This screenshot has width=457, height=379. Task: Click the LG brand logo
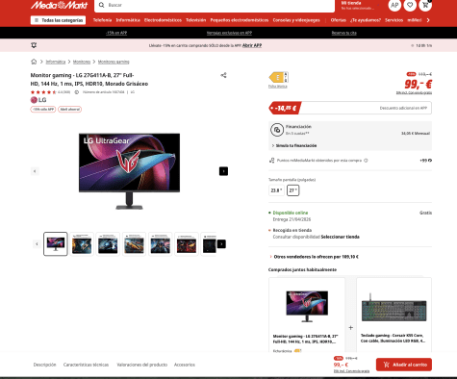click(x=38, y=100)
